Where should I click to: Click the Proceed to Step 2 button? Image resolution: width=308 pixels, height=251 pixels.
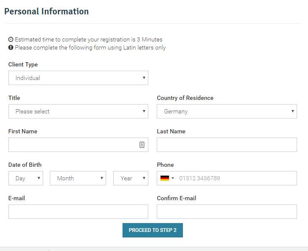point(153,230)
